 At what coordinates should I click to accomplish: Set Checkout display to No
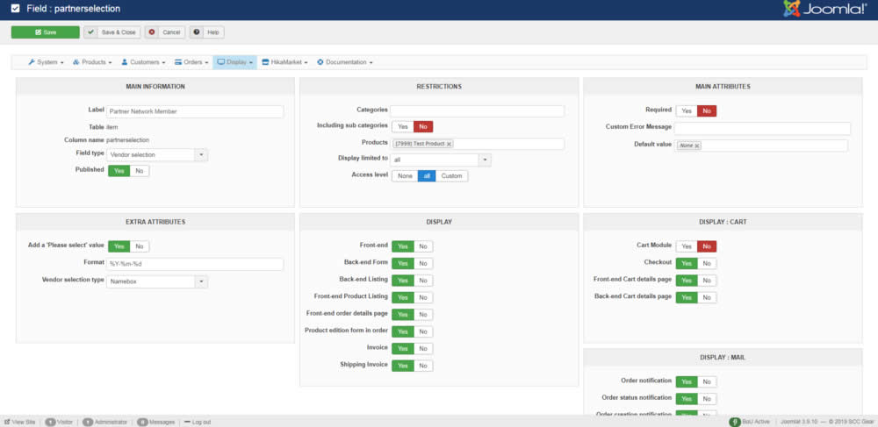pyautogui.click(x=707, y=263)
